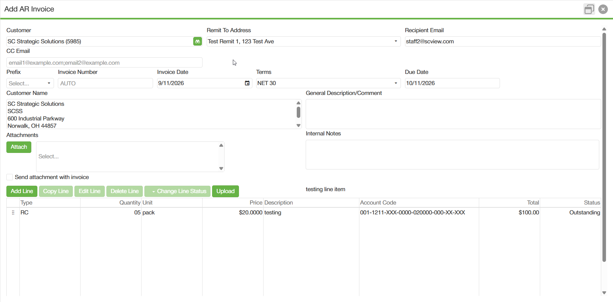
Task: Open the Invoice Date calendar picker
Action: pos(247,83)
